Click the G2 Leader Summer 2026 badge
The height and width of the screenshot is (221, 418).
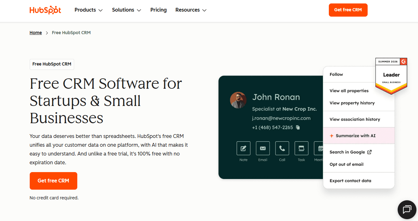coord(391,76)
